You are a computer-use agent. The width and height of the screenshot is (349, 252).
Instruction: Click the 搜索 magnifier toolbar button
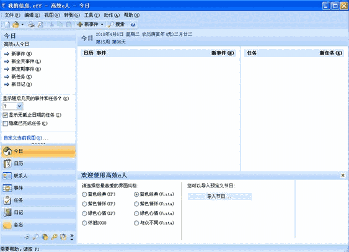pyautogui.click(x=117, y=24)
